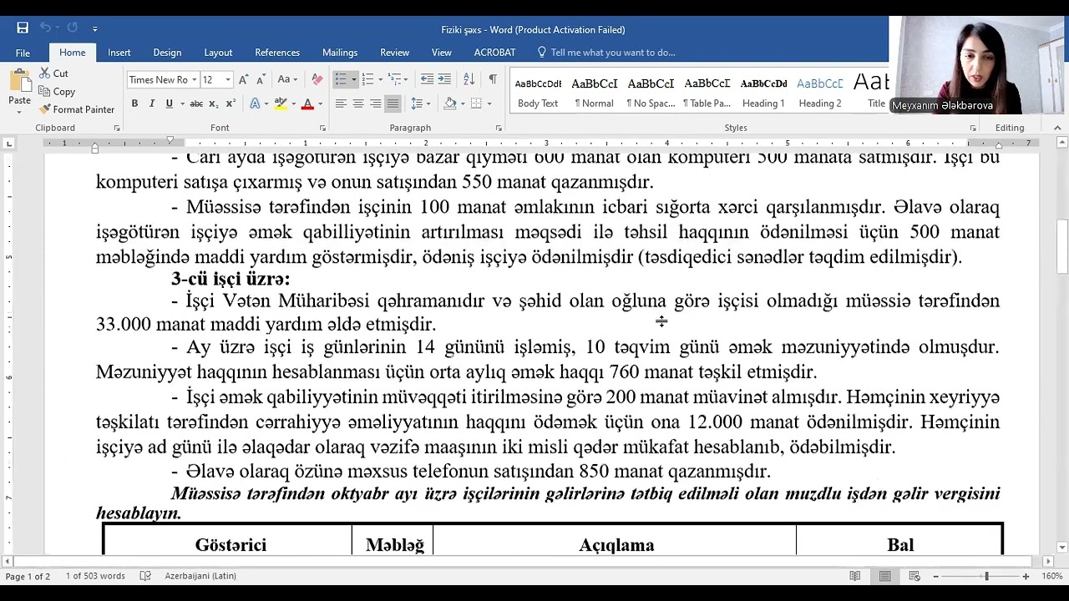This screenshot has height=601, width=1069.
Task: Click the Paste clipboard icon
Action: tap(19, 82)
